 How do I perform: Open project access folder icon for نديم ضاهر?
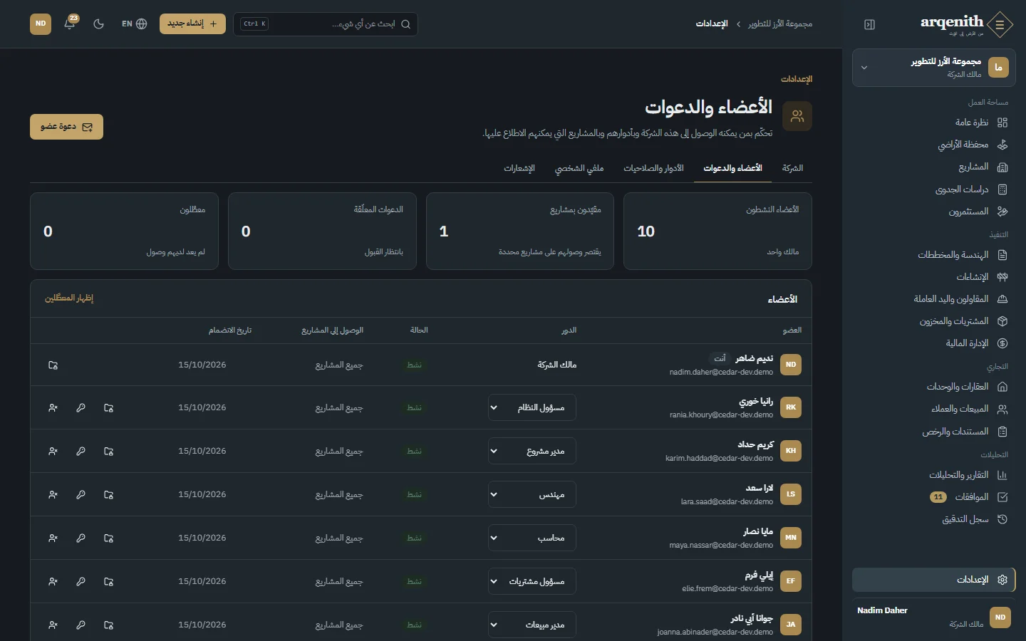tap(53, 365)
